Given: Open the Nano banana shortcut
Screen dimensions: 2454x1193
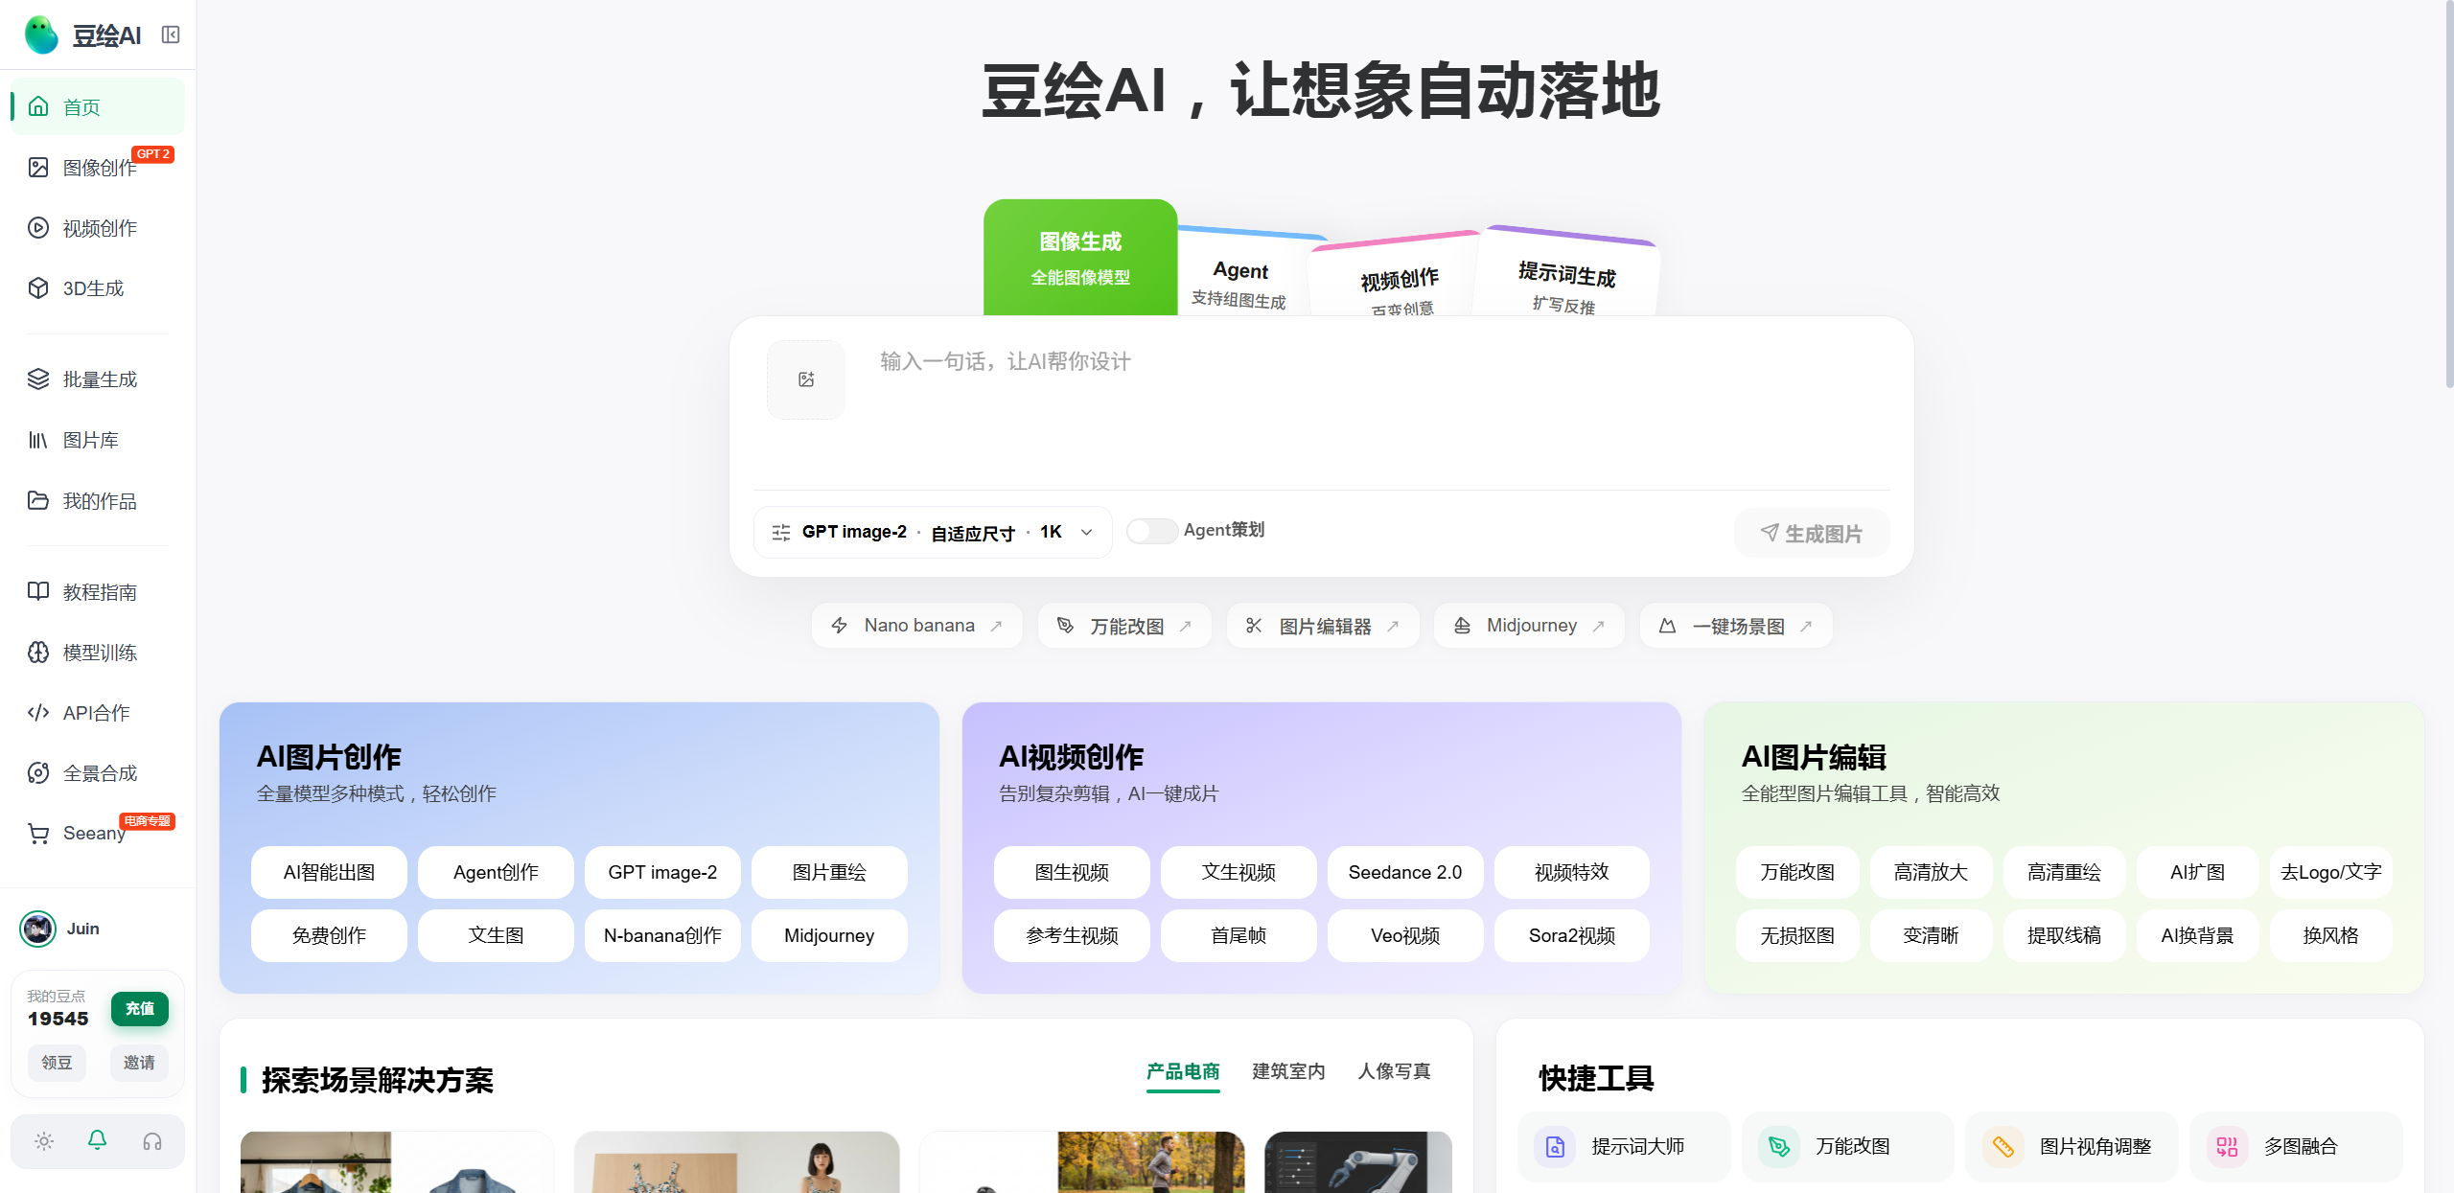Looking at the screenshot, I should pos(917,626).
